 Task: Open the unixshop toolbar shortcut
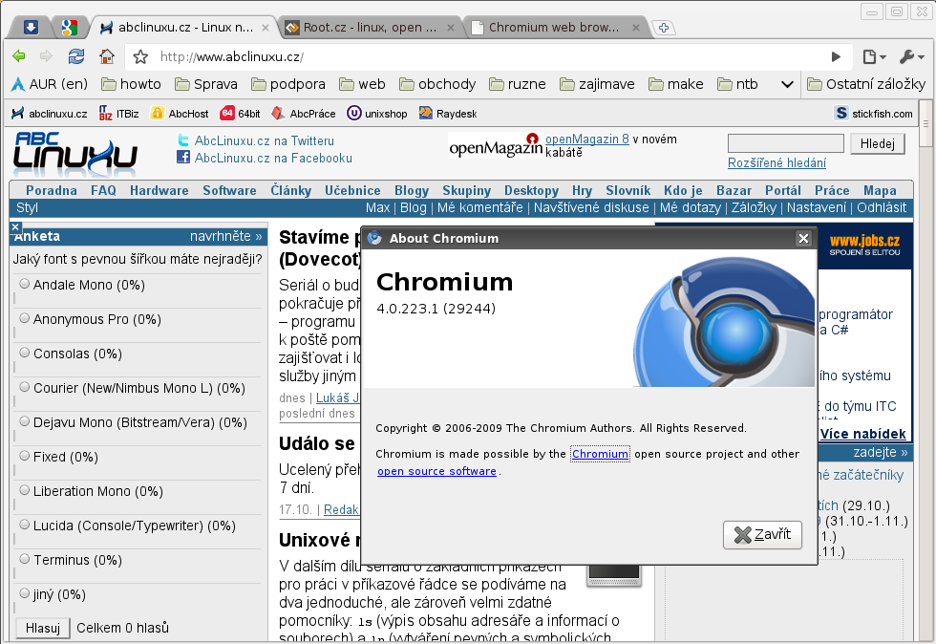(377, 114)
